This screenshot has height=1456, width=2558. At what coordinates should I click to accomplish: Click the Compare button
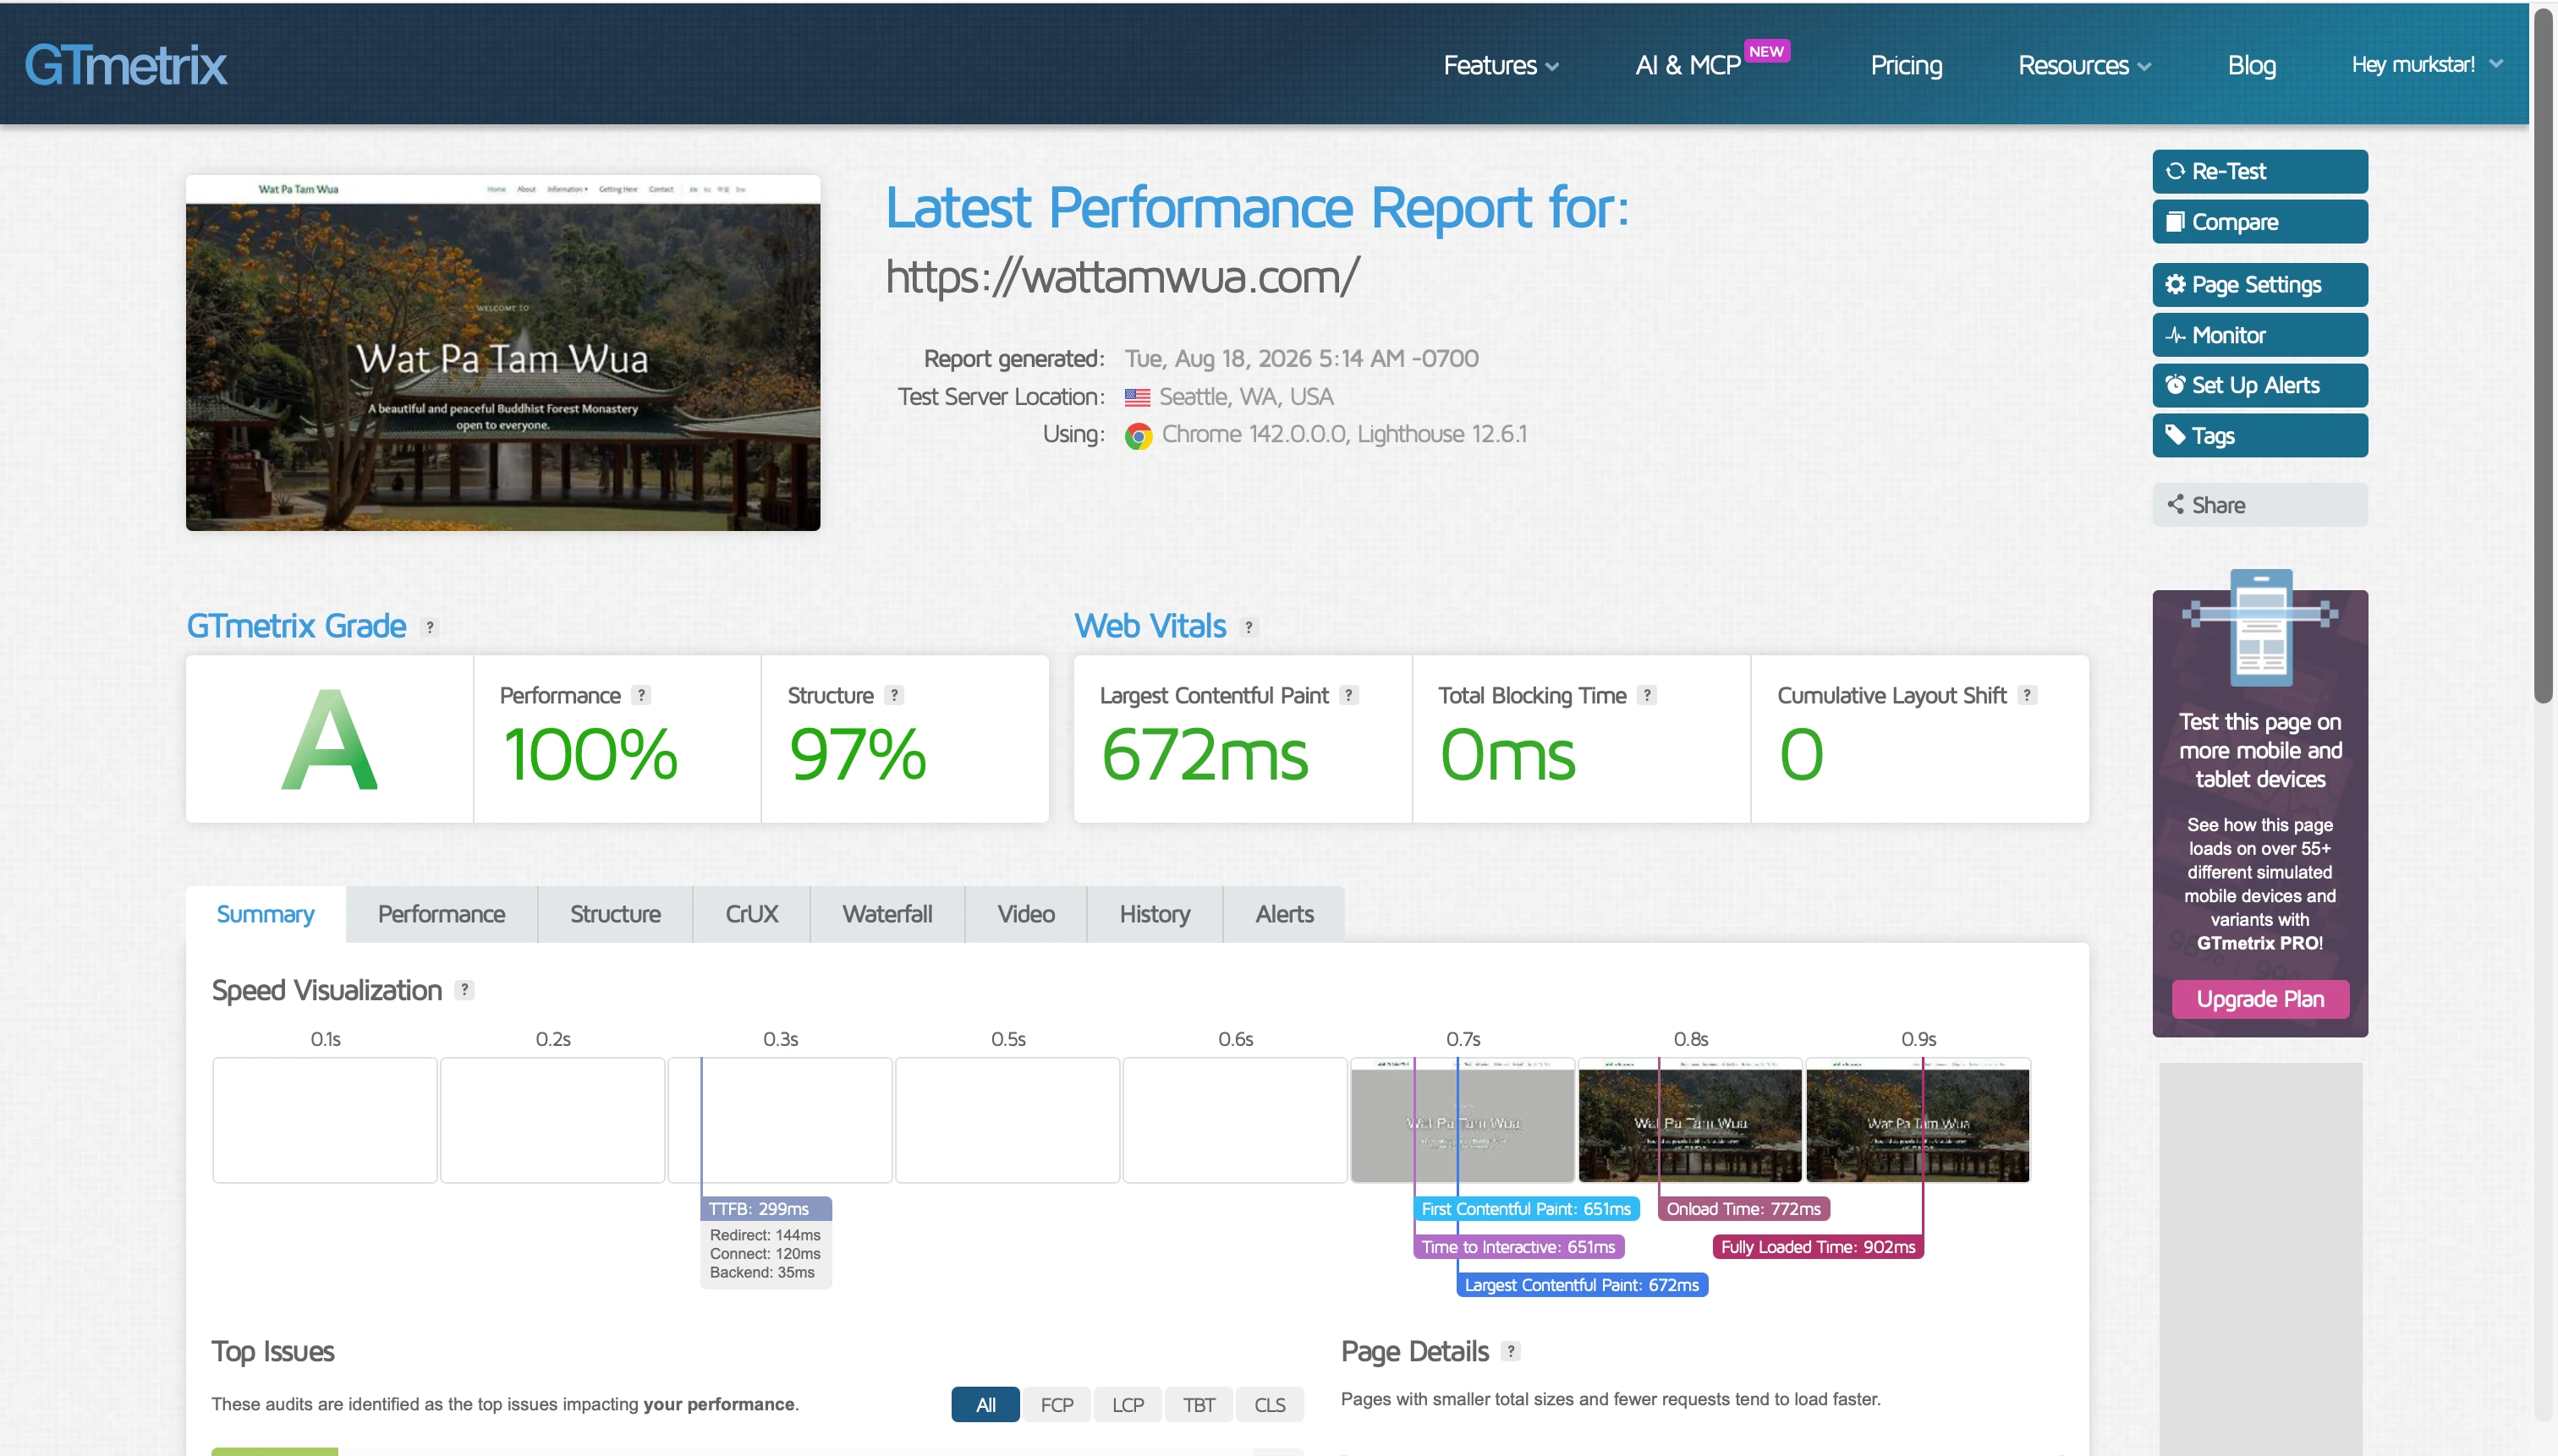(x=2260, y=222)
